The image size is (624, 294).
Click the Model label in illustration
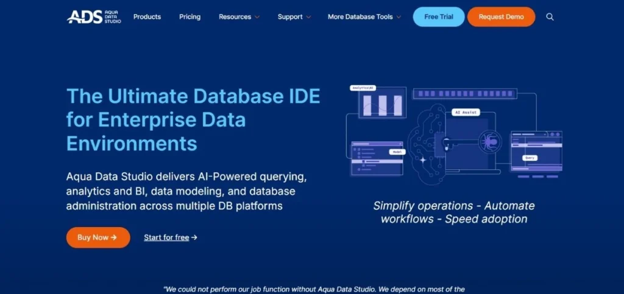pyautogui.click(x=397, y=152)
